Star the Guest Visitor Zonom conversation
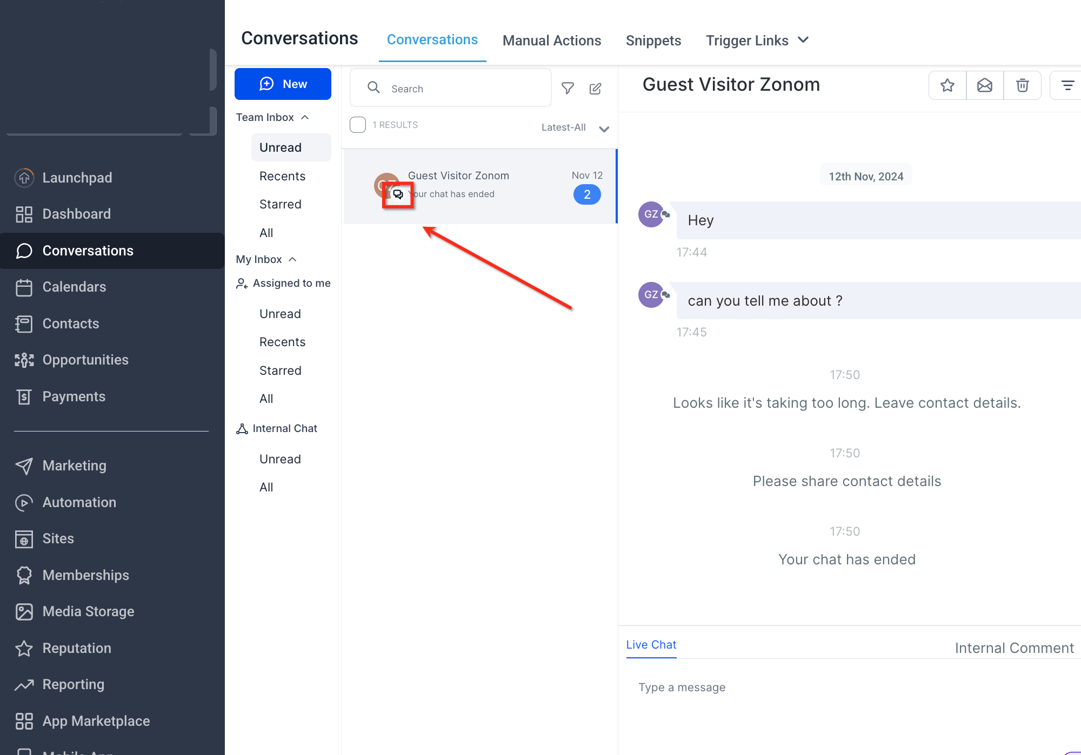Image resolution: width=1081 pixels, height=755 pixels. (947, 85)
